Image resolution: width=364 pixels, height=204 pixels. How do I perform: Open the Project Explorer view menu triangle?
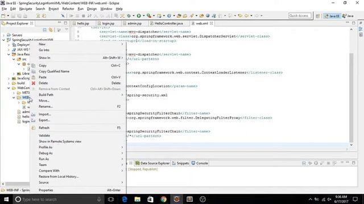click(x=67, y=30)
